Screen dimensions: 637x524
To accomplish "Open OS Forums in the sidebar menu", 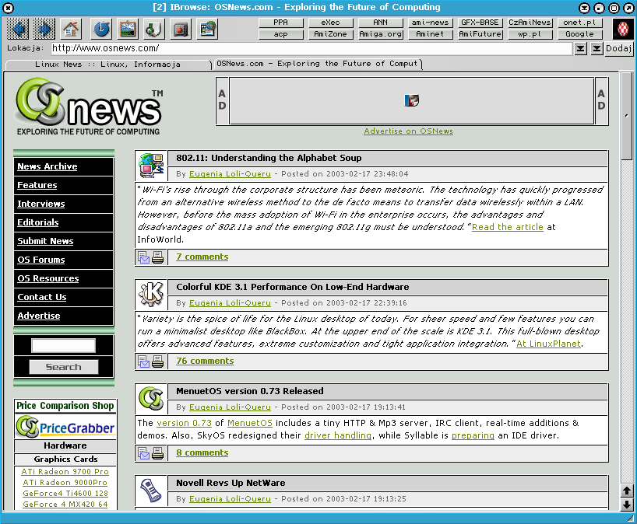I will coord(41,260).
